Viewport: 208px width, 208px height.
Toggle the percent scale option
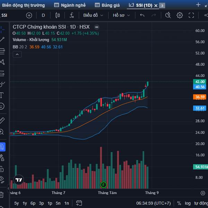tap(179, 203)
